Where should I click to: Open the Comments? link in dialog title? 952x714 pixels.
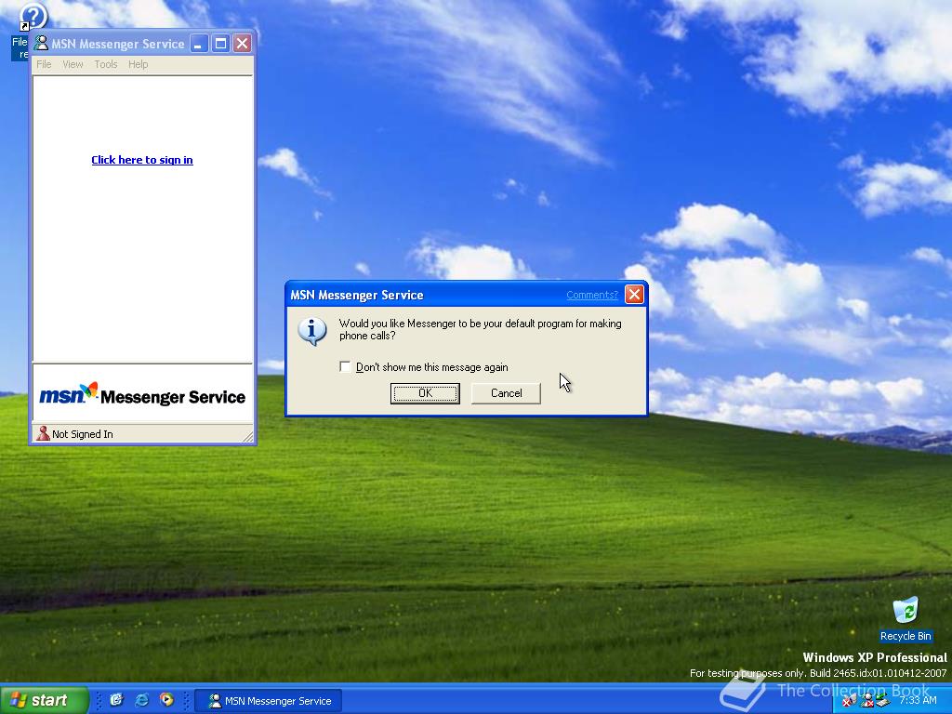click(592, 295)
